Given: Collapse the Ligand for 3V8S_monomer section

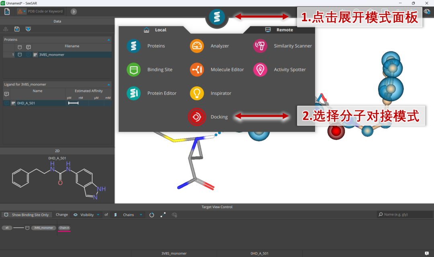Looking at the screenshot, I should [x=109, y=85].
